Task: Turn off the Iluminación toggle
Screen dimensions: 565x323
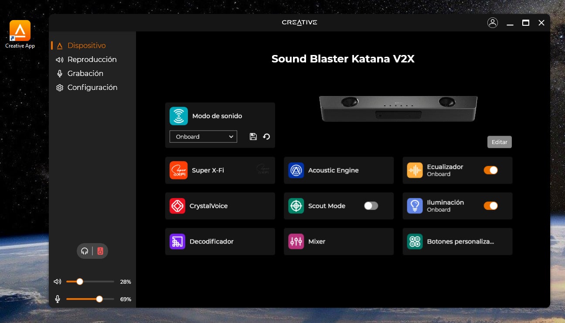Action: (x=490, y=206)
